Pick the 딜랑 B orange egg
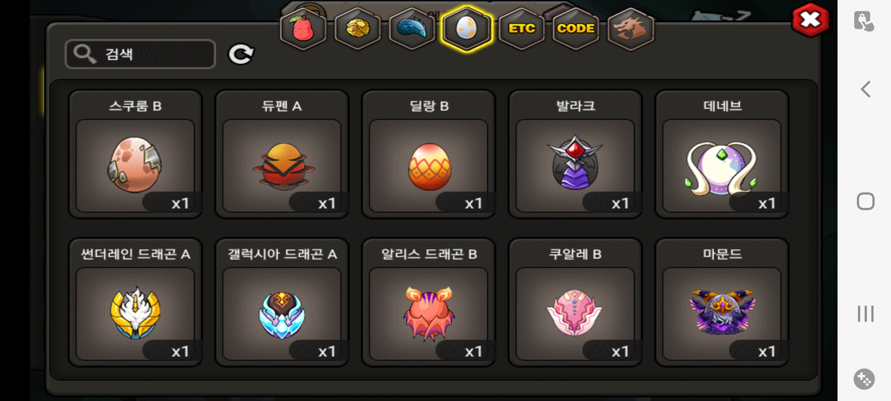The height and width of the screenshot is (401, 891). [x=429, y=154]
